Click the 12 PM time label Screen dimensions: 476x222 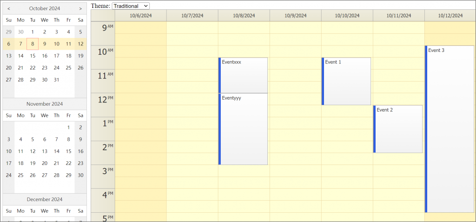(x=103, y=105)
